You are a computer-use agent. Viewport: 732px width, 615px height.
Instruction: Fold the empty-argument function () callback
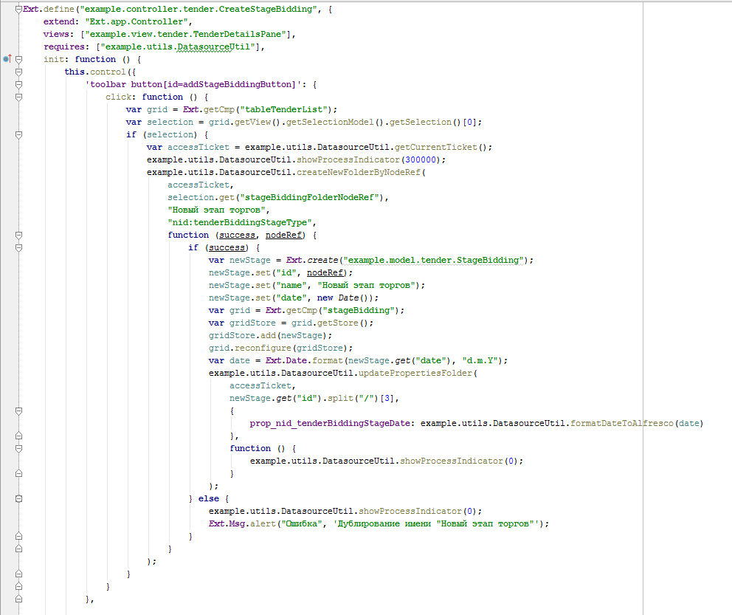pyautogui.click(x=18, y=449)
